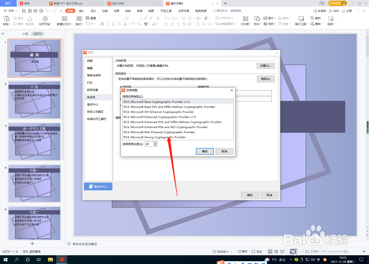Click the key length 密钥长度 spinner
Screen dimensions: 369x264
[155, 144]
